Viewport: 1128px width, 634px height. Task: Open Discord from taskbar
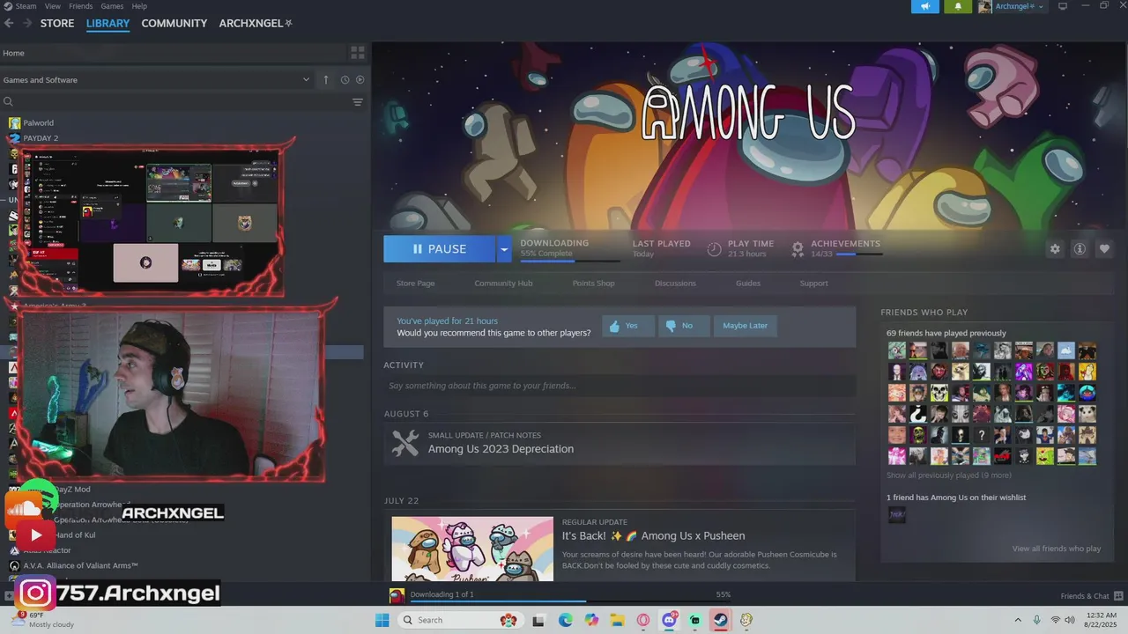(669, 620)
